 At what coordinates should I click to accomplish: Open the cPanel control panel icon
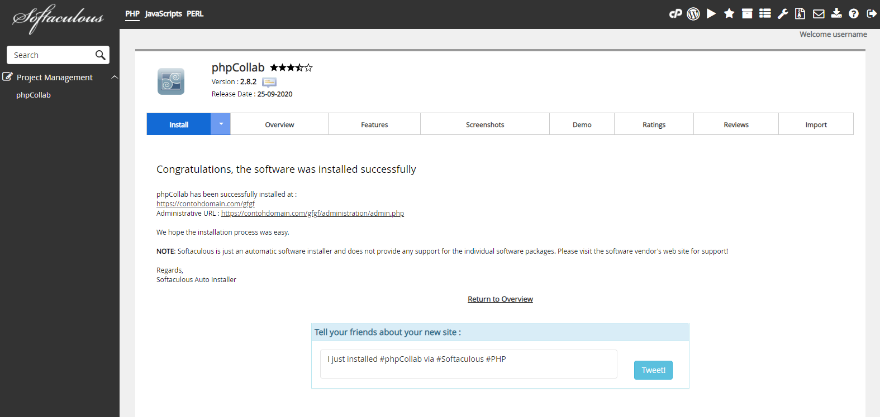tap(676, 14)
